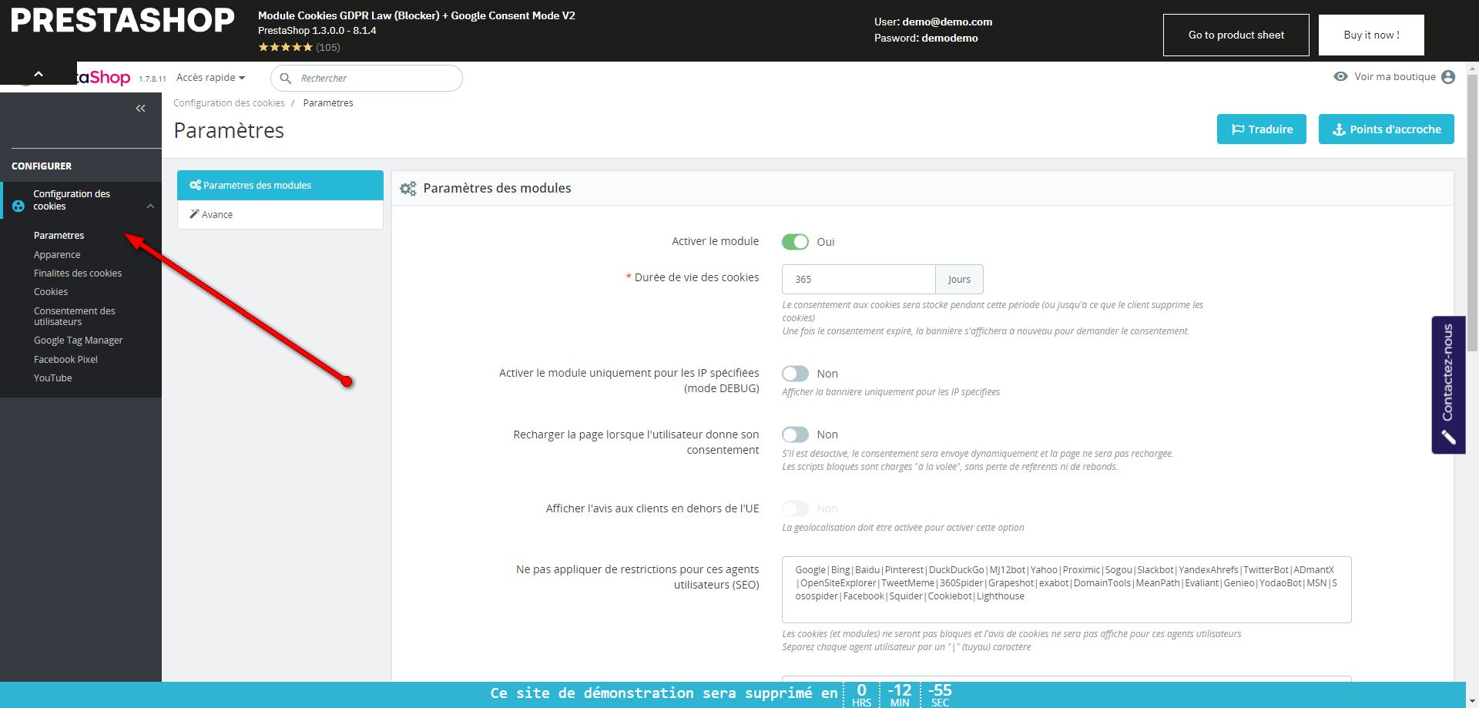Toggle Recharger la page on consent switch
The image size is (1479, 708).
pyautogui.click(x=795, y=435)
